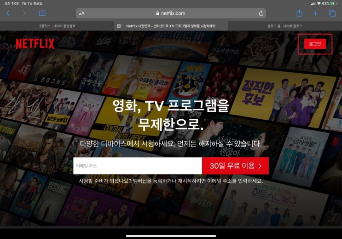Click the 시청할 준비가 되셨나요 helper text

[x=171, y=181]
